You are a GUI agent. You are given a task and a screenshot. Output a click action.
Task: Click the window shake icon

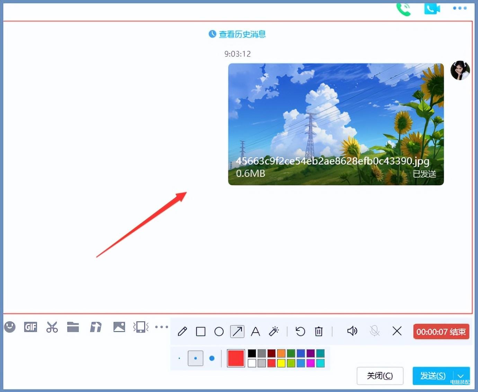(141, 327)
